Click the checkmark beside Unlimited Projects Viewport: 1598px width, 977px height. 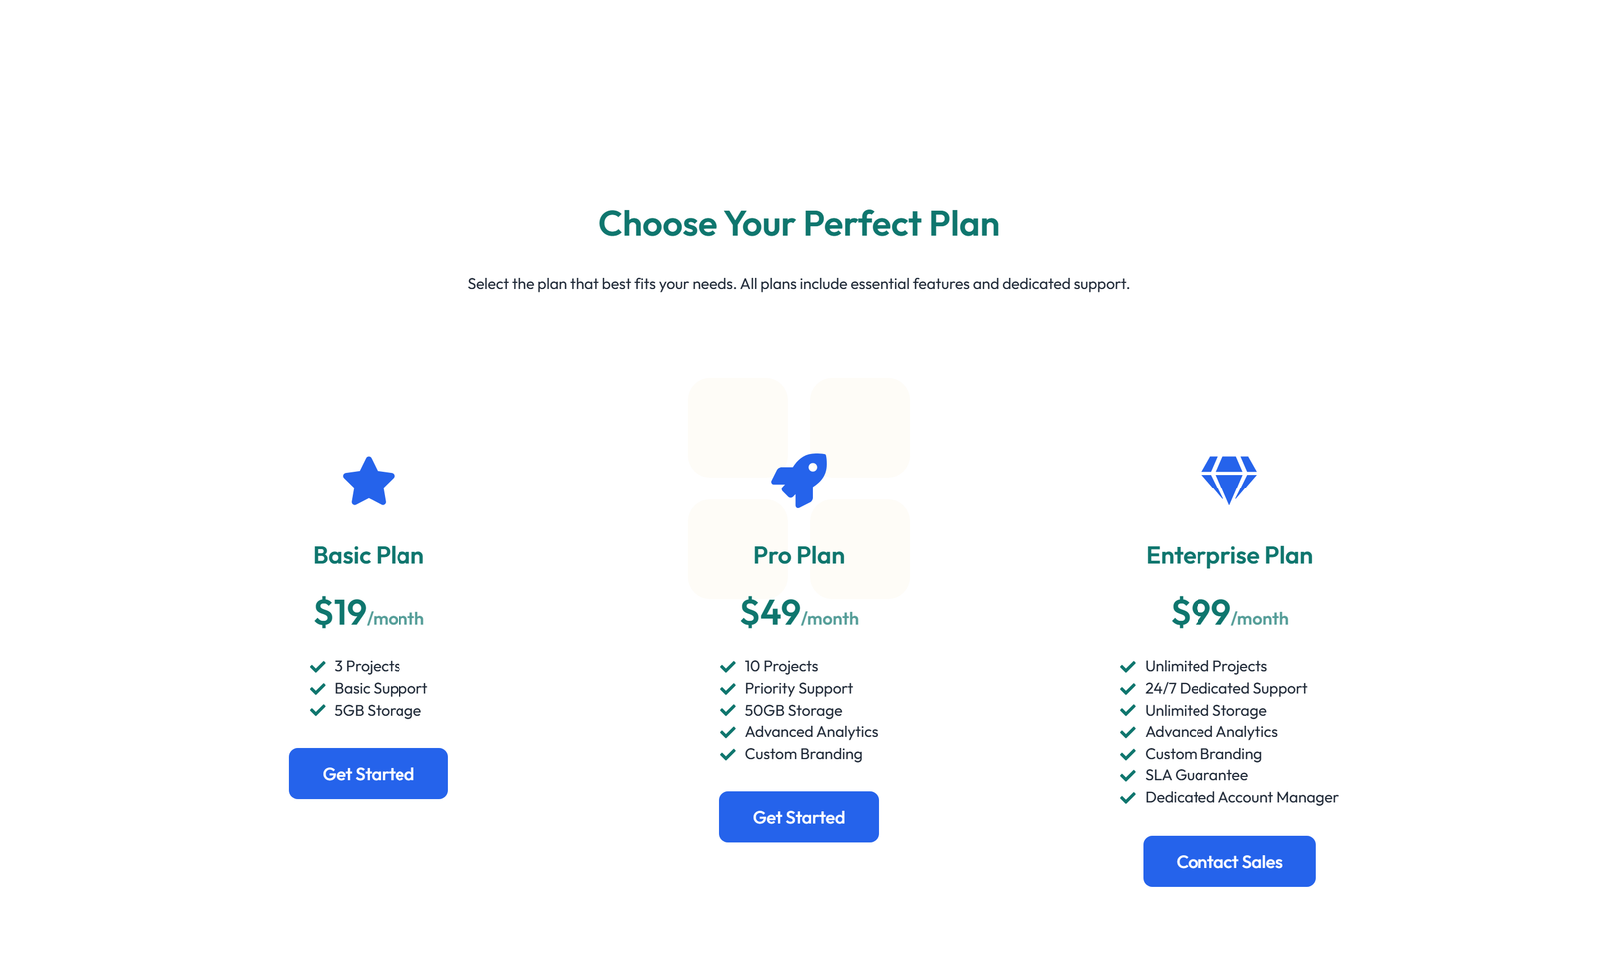coord(1126,666)
